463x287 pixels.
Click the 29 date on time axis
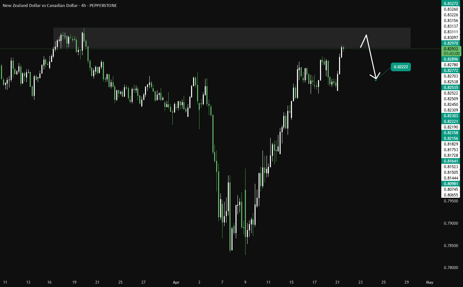point(406,282)
